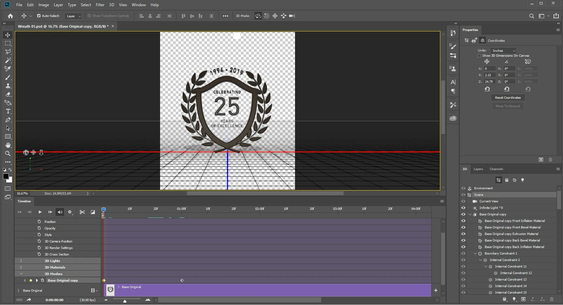Screen dimensions: 563x305
Task: Click the Share icon in options bar
Action: pos(557,16)
